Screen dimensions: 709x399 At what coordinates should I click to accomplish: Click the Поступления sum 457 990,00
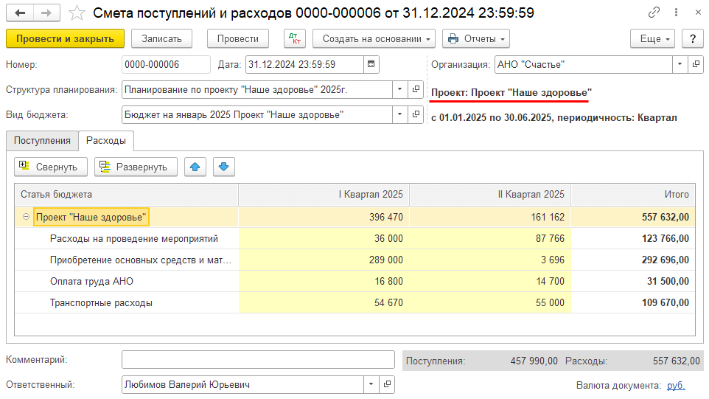coord(534,361)
